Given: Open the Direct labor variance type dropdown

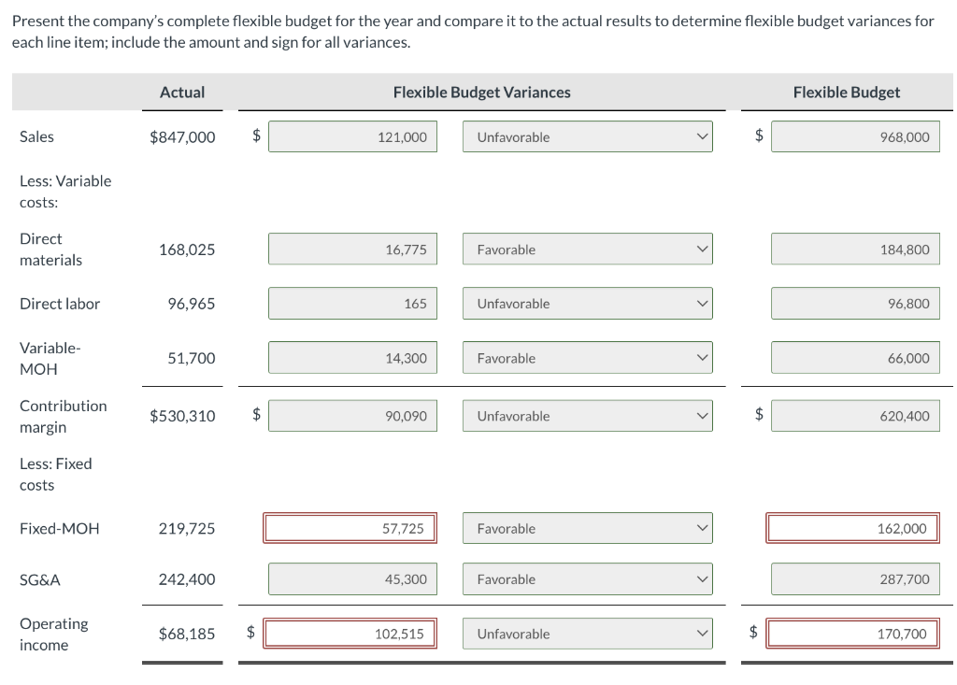Looking at the screenshot, I should click(587, 304).
